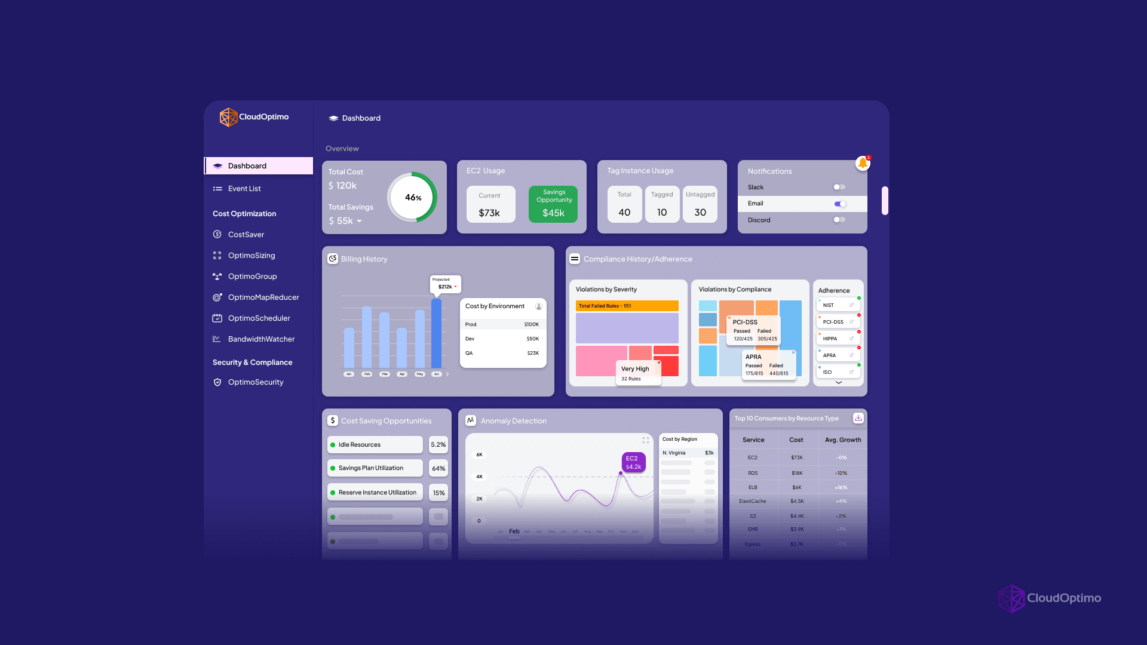The image size is (1147, 645).
Task: Toggle the Email notification switch
Action: click(838, 203)
